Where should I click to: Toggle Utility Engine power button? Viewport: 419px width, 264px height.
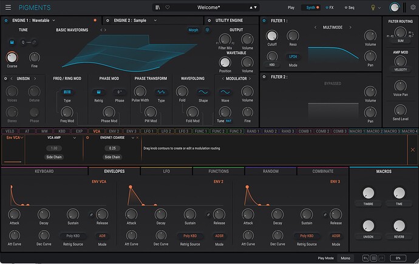coord(209,20)
